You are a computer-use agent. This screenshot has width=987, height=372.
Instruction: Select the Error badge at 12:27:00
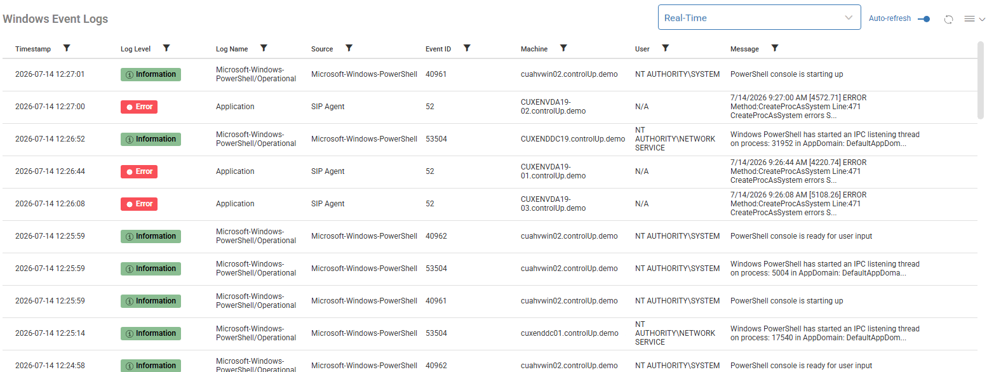[139, 107]
